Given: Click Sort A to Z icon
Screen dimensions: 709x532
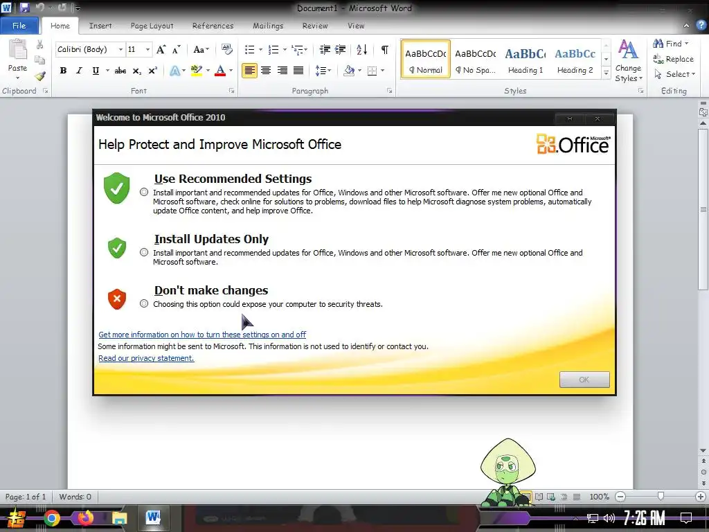Looking at the screenshot, I should click(x=361, y=49).
